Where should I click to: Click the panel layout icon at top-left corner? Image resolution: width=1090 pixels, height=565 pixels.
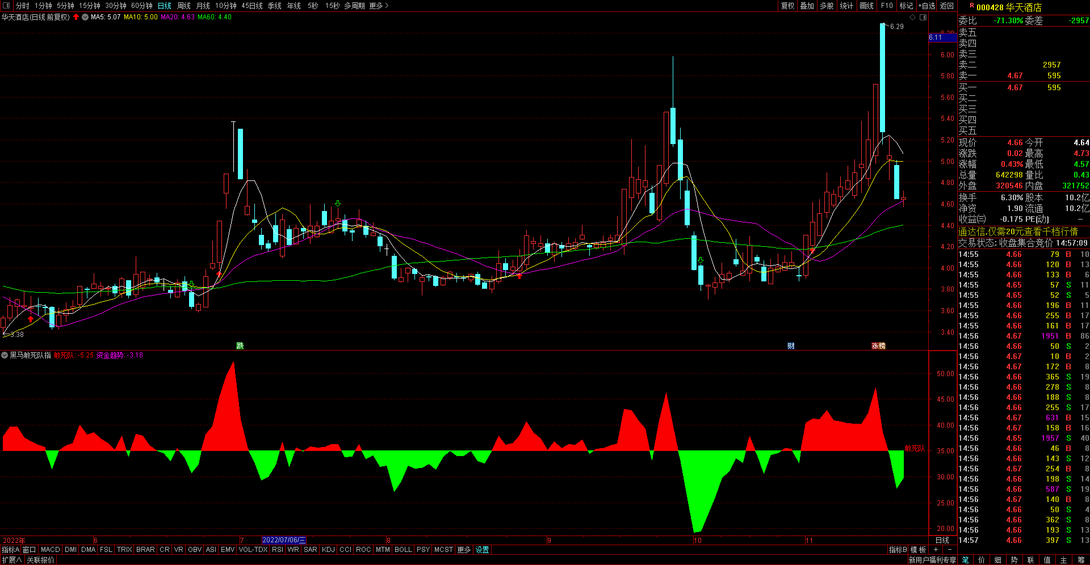pos(6,6)
